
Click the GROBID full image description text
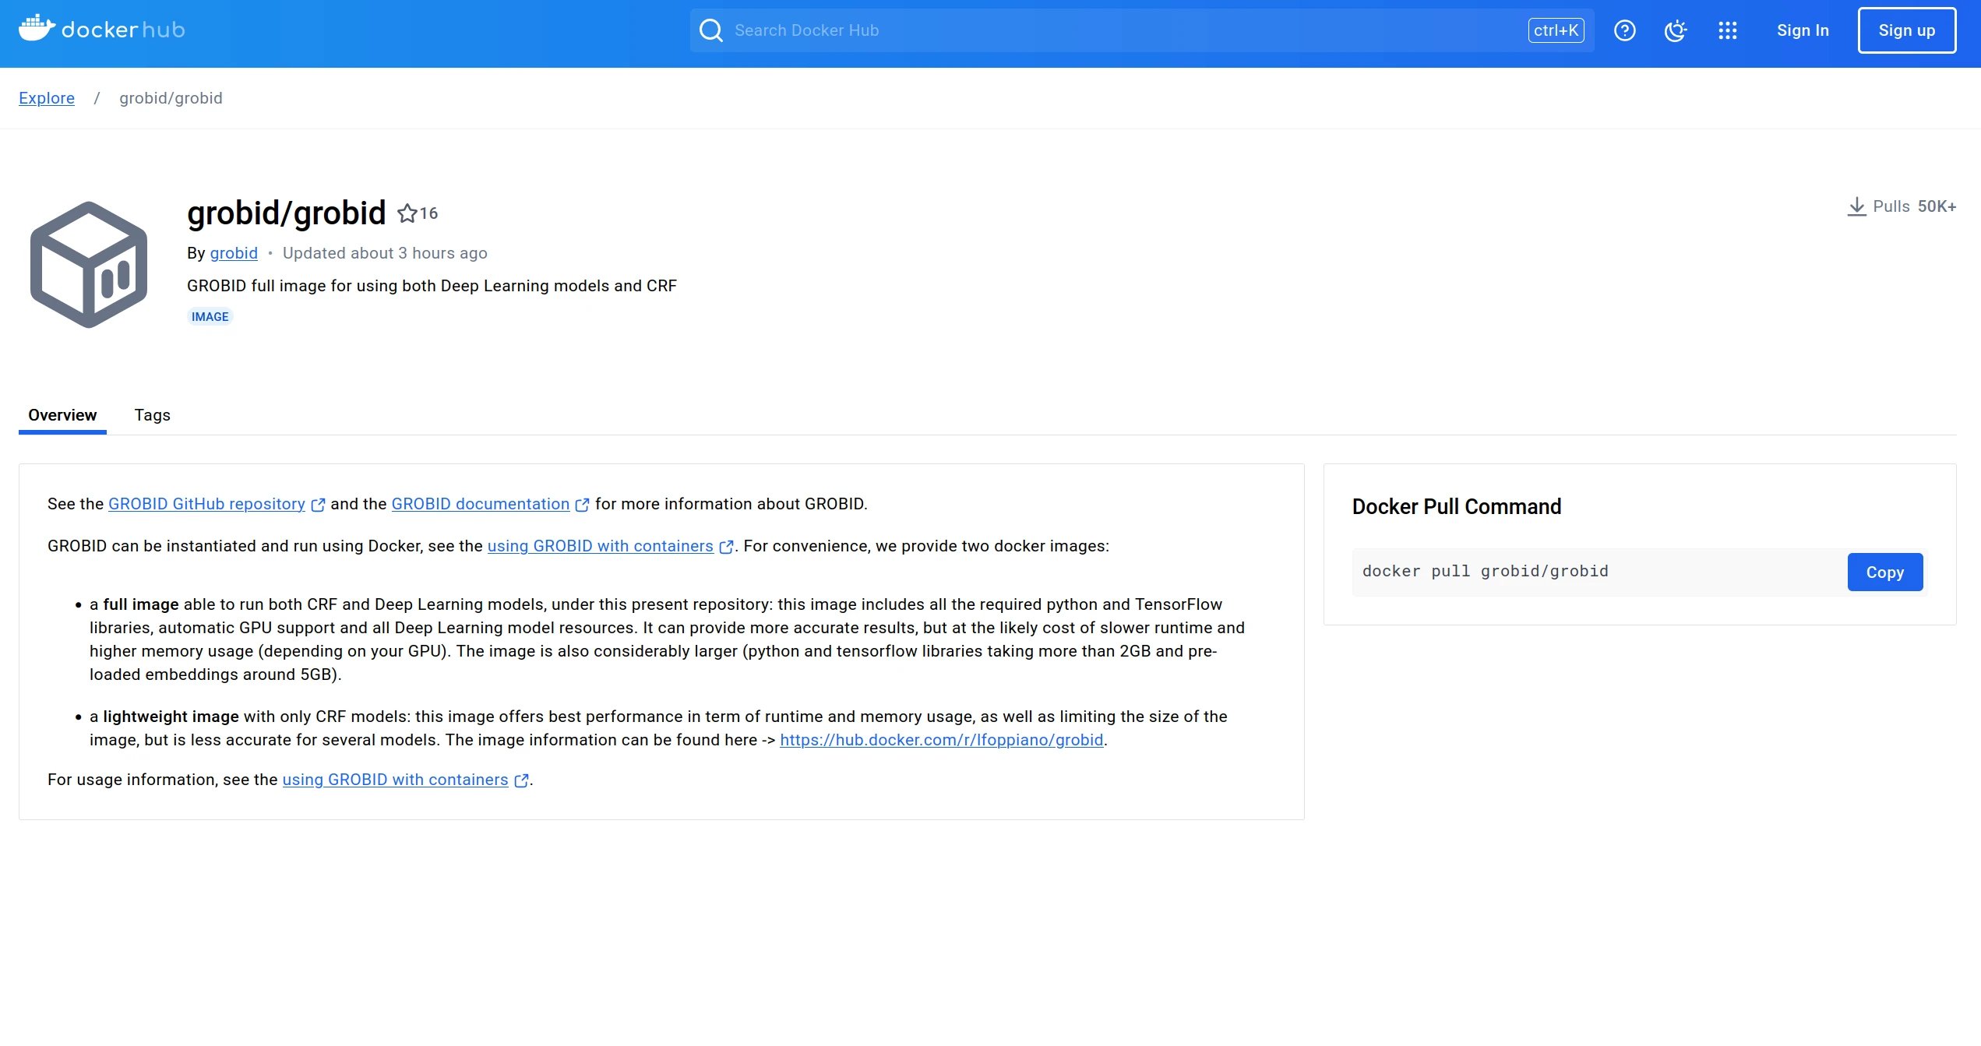(x=432, y=286)
